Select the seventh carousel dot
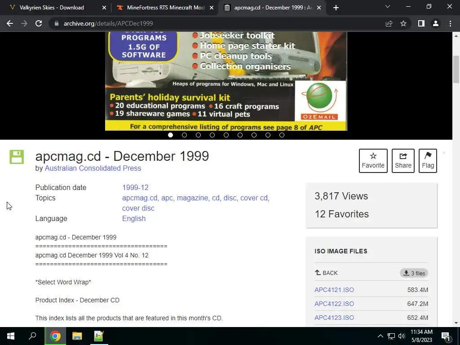Image resolution: width=460 pixels, height=345 pixels. click(254, 135)
